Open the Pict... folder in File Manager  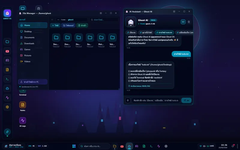[x=101, y=40]
